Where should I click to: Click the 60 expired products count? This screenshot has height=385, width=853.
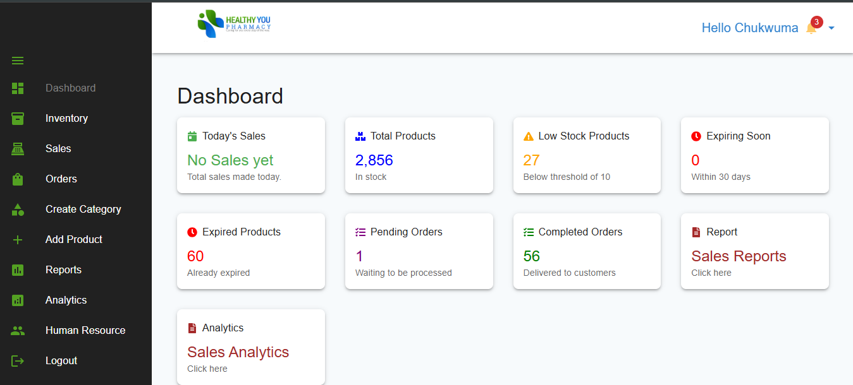[195, 256]
